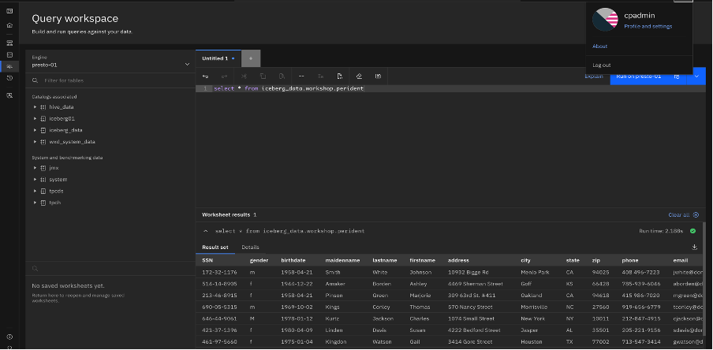This screenshot has height=350, width=713.
Task: Expand the iceberg01 catalog arrow
Action: (35, 118)
